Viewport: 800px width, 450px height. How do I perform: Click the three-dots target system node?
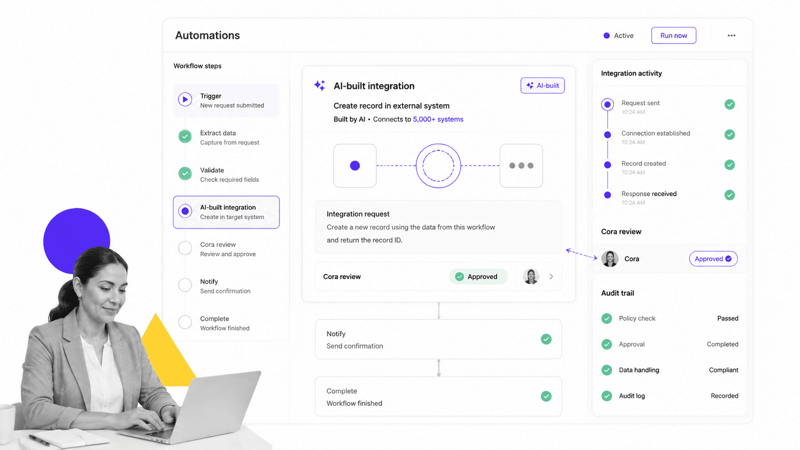521,165
